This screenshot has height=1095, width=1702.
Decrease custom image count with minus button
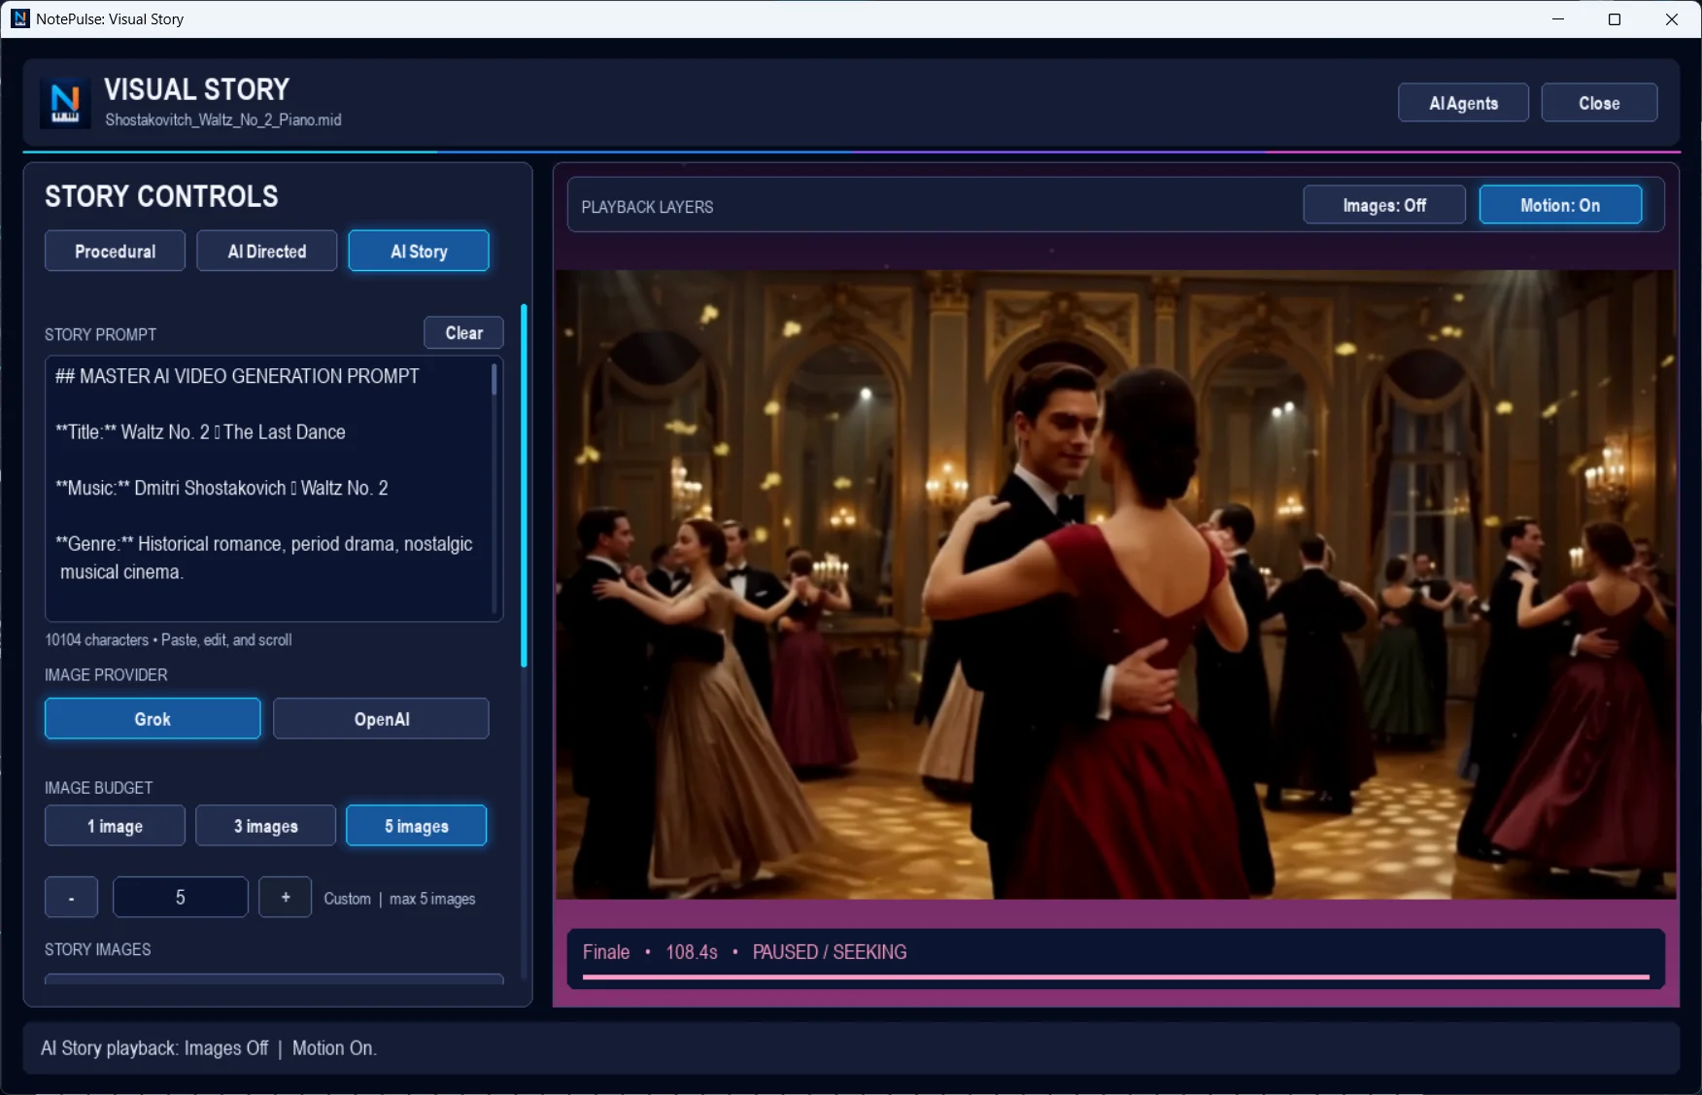[71, 898]
